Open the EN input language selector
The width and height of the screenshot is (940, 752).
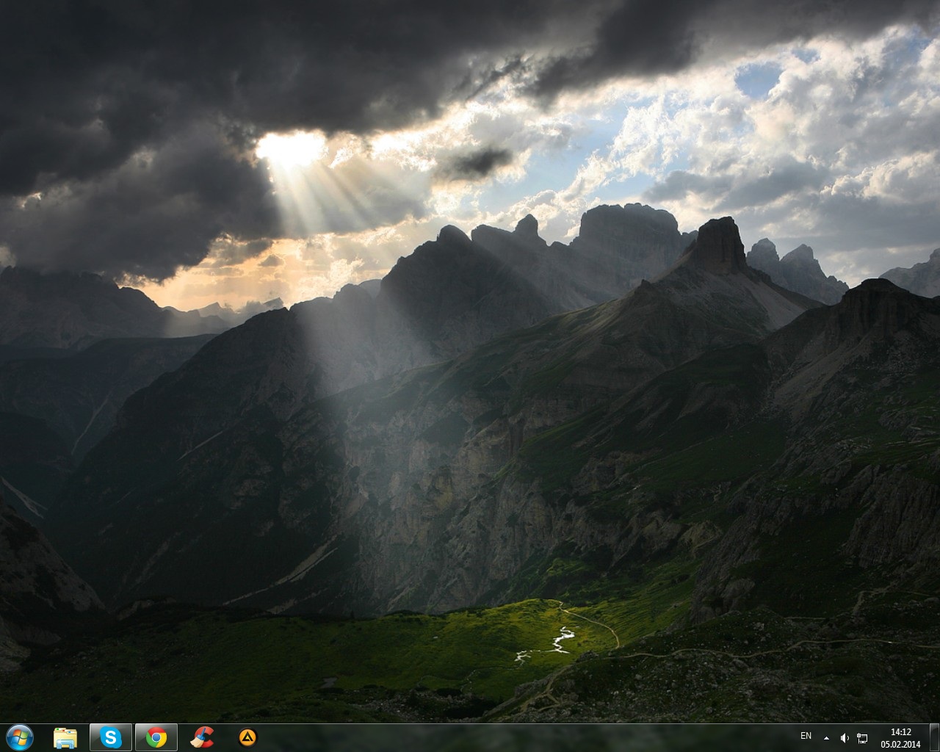[806, 736]
